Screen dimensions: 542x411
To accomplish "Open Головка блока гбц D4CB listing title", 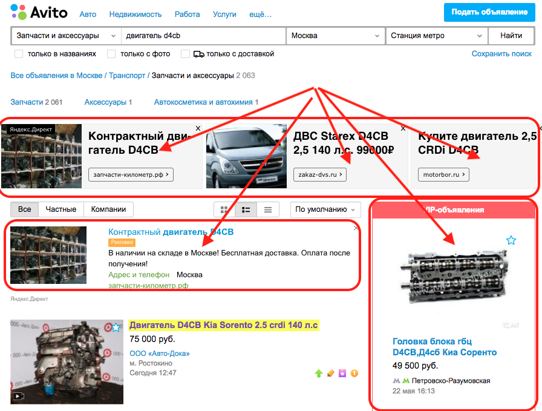I will point(445,347).
